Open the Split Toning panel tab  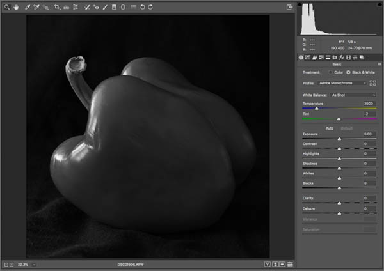(328, 58)
